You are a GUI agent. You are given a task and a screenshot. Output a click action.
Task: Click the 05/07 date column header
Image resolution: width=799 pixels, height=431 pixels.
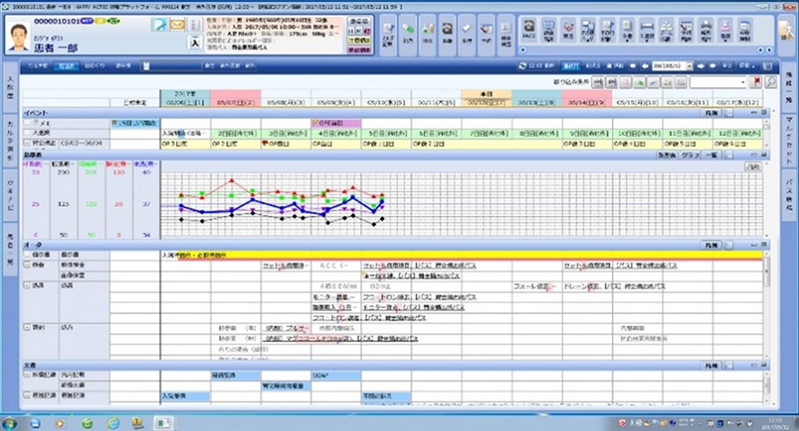tap(236, 103)
